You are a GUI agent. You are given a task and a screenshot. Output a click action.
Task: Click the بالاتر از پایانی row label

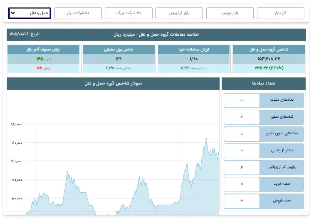pyautogui.click(x=282, y=150)
